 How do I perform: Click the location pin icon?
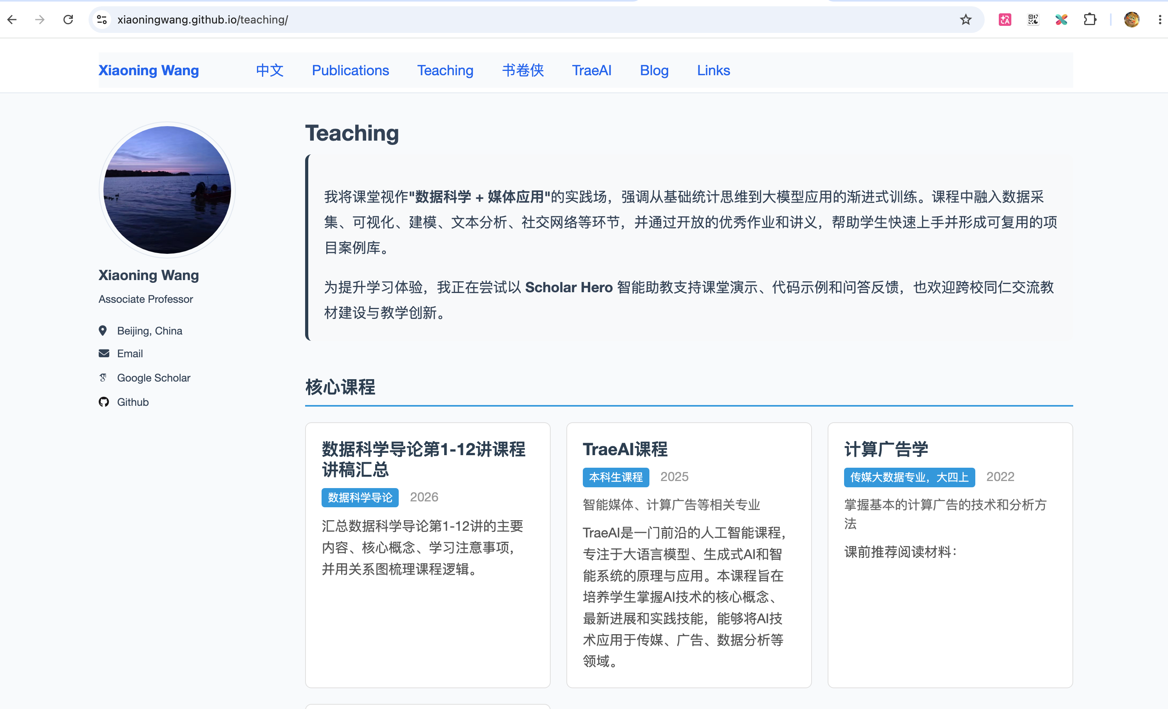pyautogui.click(x=102, y=330)
